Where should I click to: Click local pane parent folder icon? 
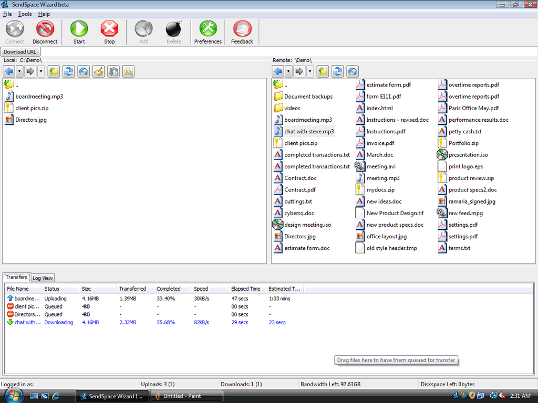point(54,71)
